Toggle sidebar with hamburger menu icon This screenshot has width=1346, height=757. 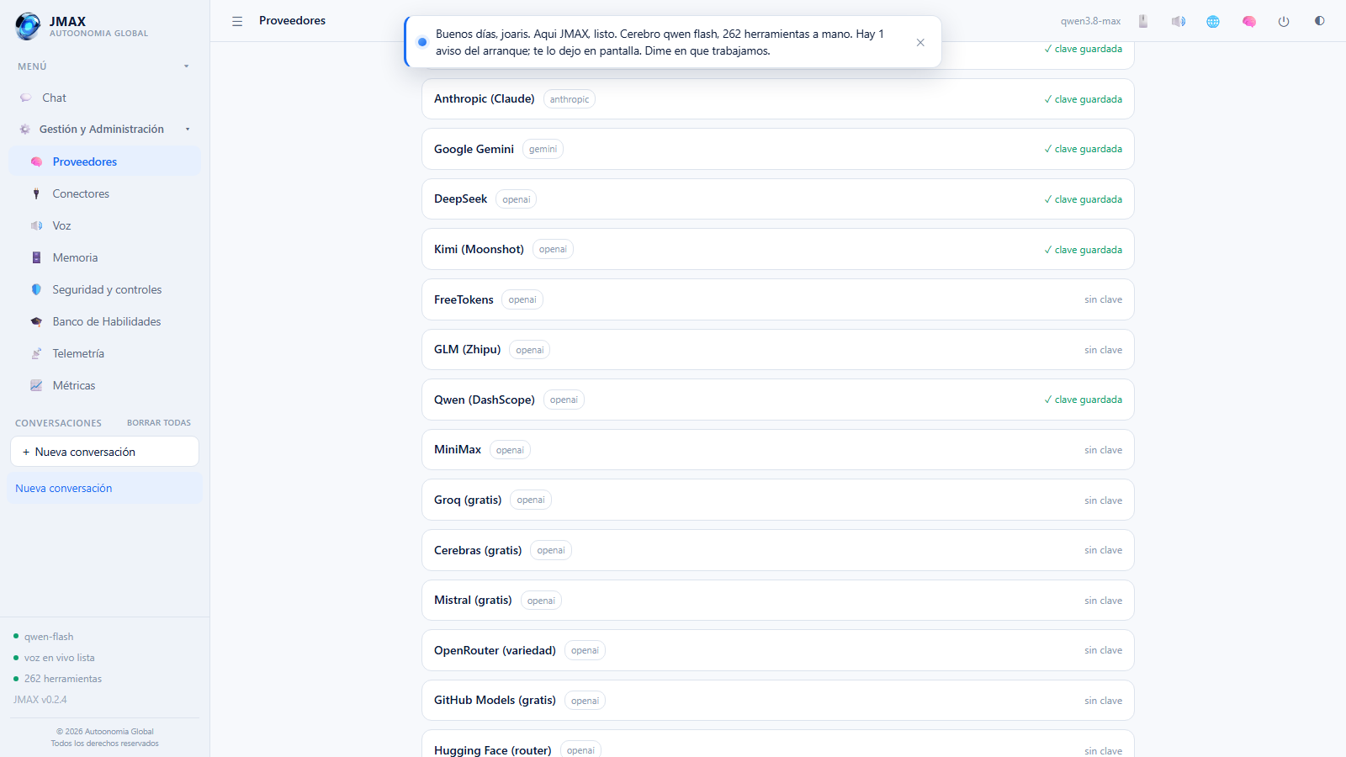click(x=237, y=21)
